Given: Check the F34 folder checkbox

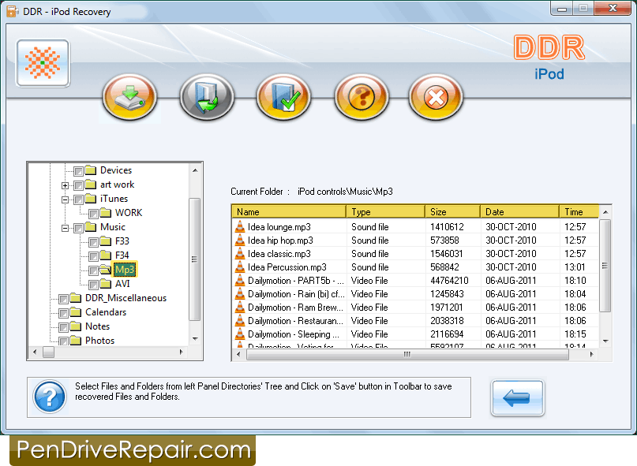Looking at the screenshot, I should (x=93, y=256).
